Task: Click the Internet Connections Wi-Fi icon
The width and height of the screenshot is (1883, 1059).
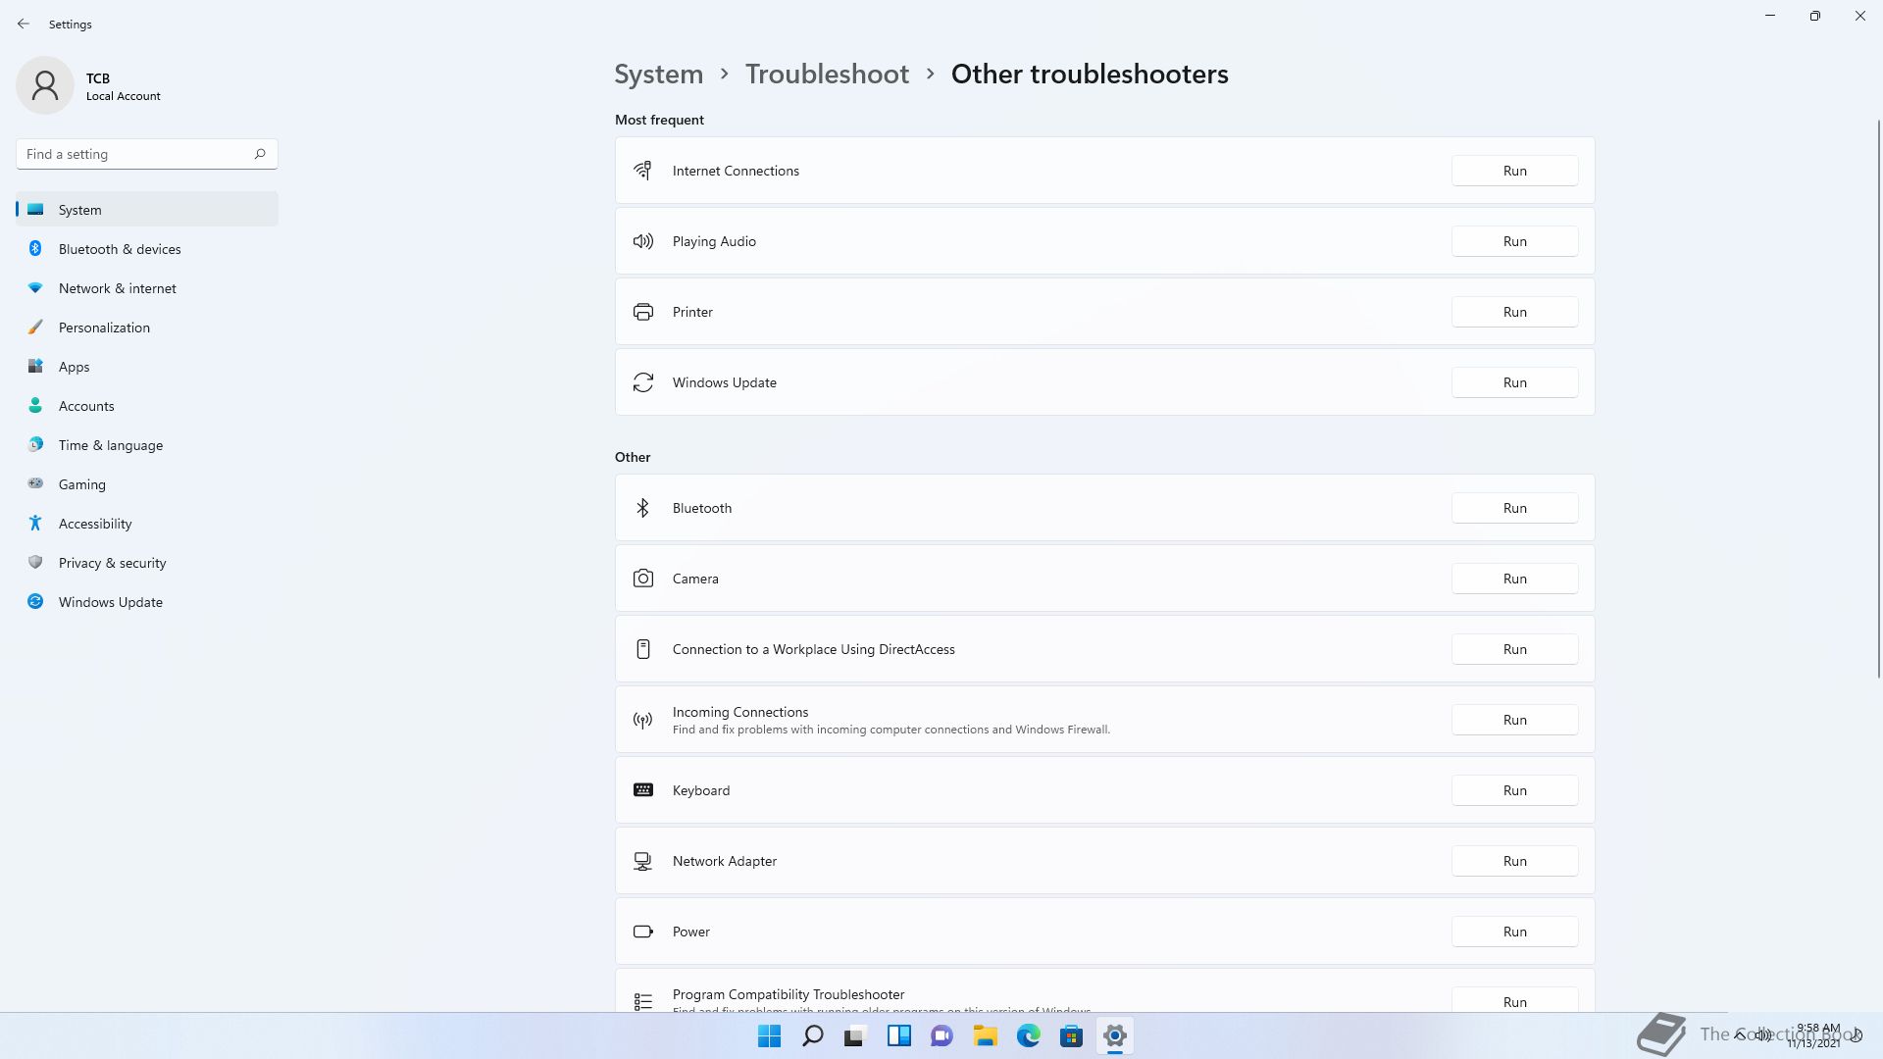Action: [642, 171]
